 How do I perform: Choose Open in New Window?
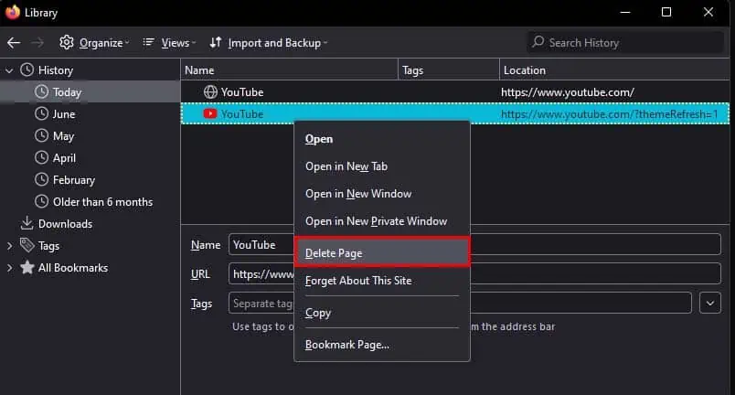(x=382, y=194)
